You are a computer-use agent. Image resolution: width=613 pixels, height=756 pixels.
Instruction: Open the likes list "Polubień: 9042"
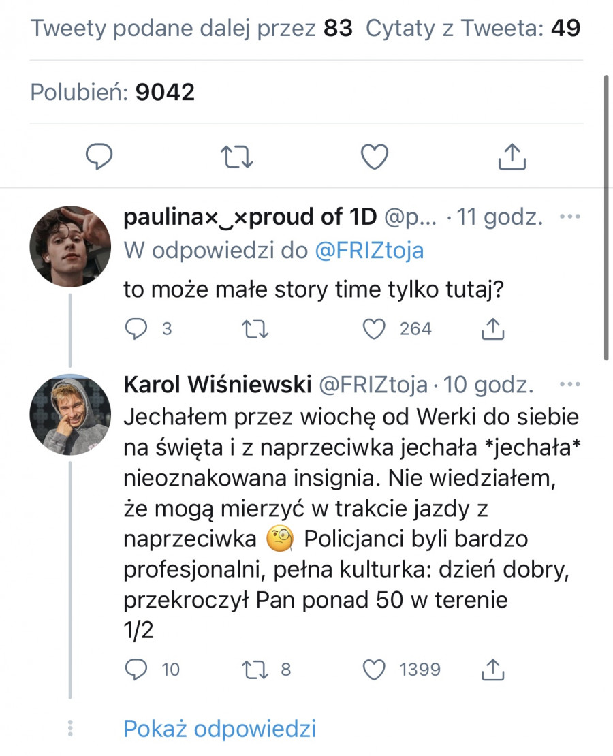pos(112,91)
